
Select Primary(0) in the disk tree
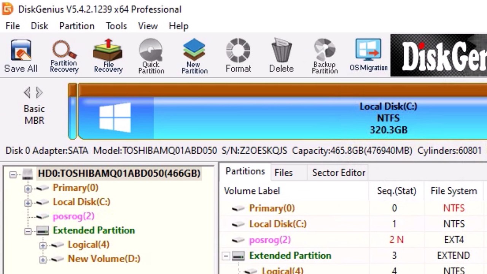[x=75, y=188]
